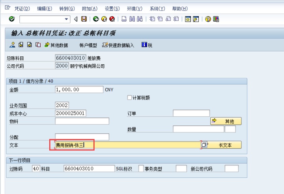Image resolution: width=284 pixels, height=194 pixels.
Task: Click the text field search help icon
Action: tap(204, 145)
